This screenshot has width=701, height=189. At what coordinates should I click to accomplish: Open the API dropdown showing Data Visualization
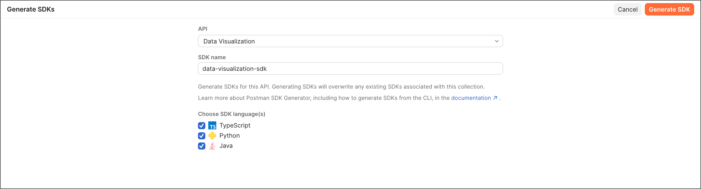point(350,41)
